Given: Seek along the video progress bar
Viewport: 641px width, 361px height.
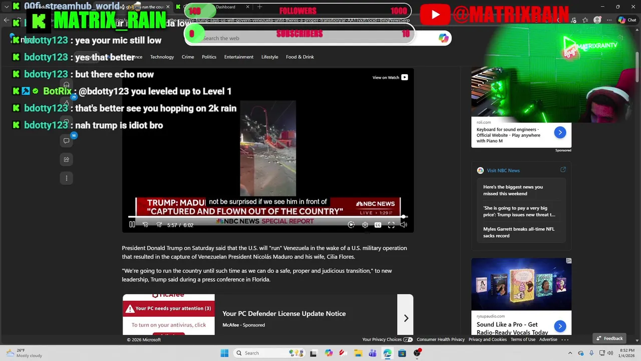Looking at the screenshot, I should [x=268, y=217].
